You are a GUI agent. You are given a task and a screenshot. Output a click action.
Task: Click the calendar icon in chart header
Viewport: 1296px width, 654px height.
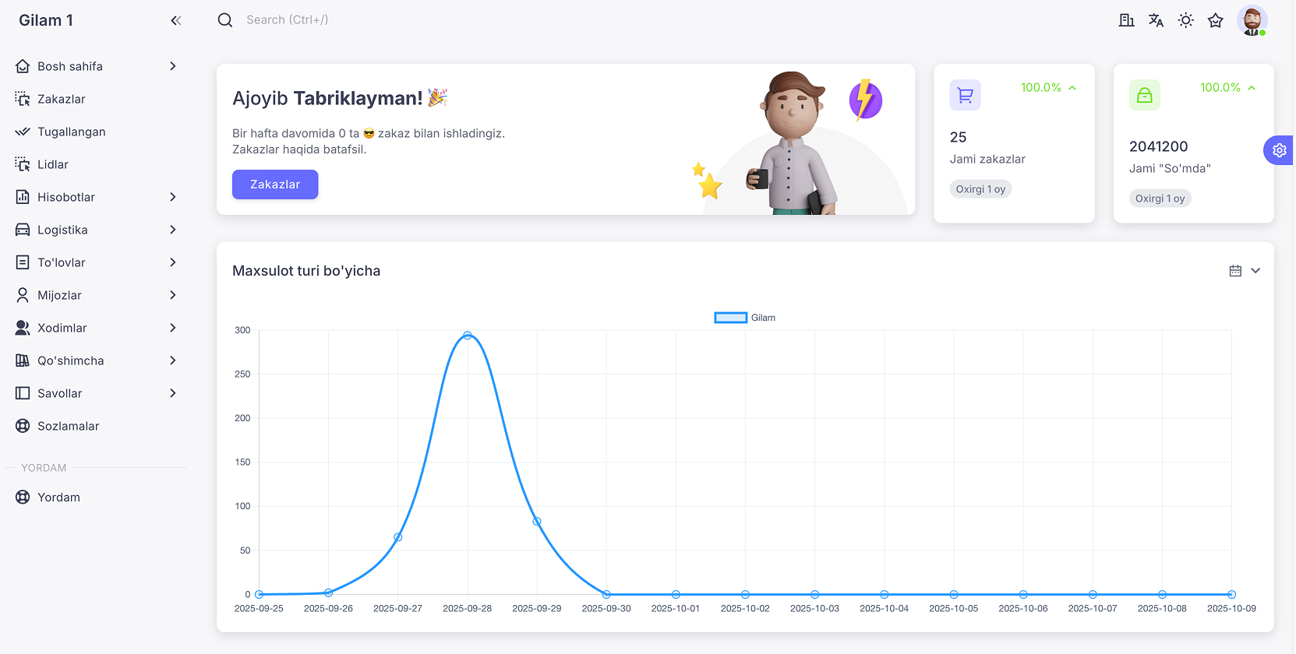click(x=1235, y=271)
